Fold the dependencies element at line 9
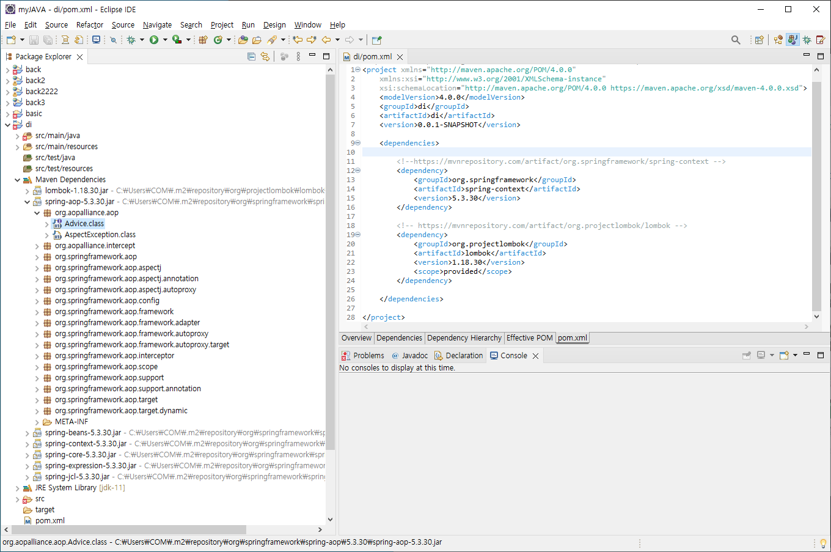Screen dimensions: 831x552 [x=358, y=143]
